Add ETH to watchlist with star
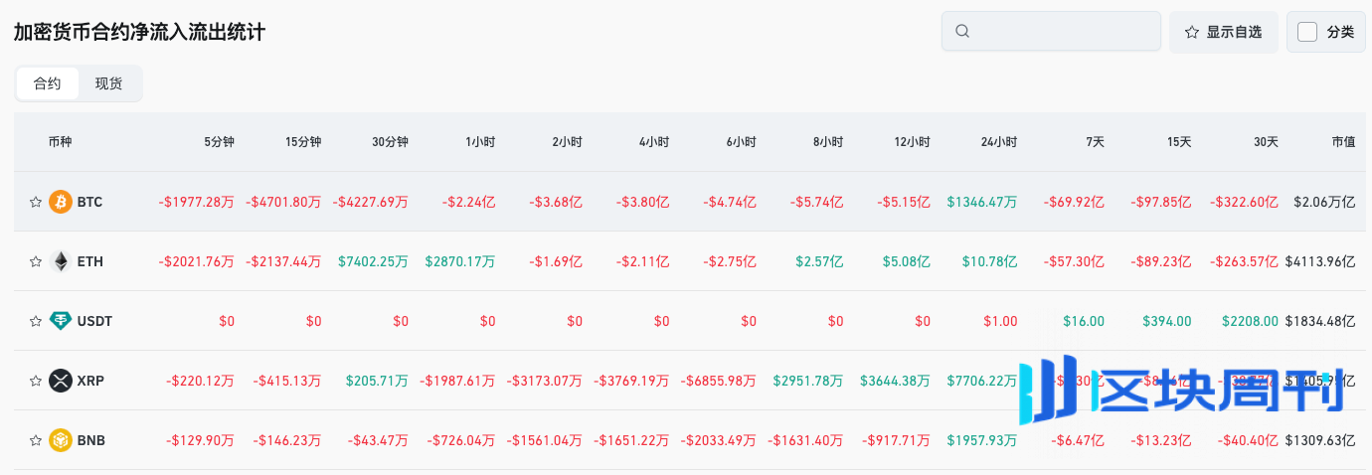The height and width of the screenshot is (475, 1372). tap(36, 261)
